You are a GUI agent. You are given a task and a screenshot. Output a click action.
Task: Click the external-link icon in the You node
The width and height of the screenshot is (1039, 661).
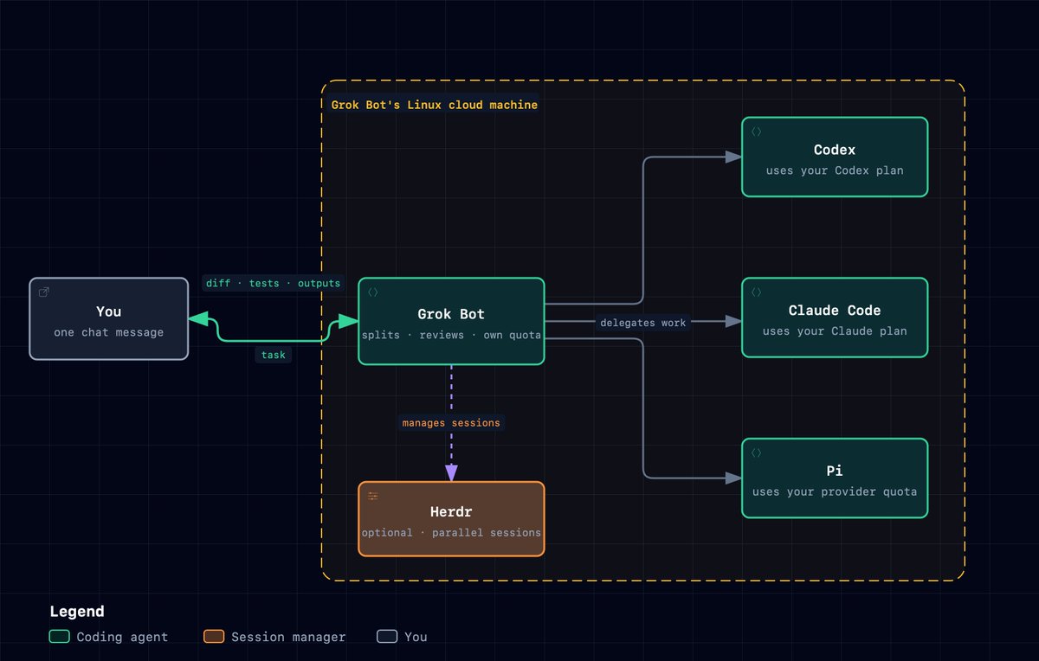pyautogui.click(x=44, y=292)
